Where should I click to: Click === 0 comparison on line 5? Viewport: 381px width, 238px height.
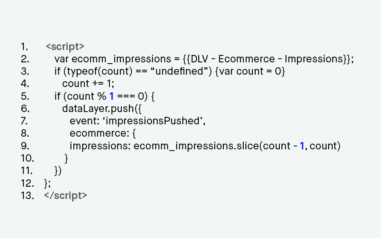(x=131, y=96)
